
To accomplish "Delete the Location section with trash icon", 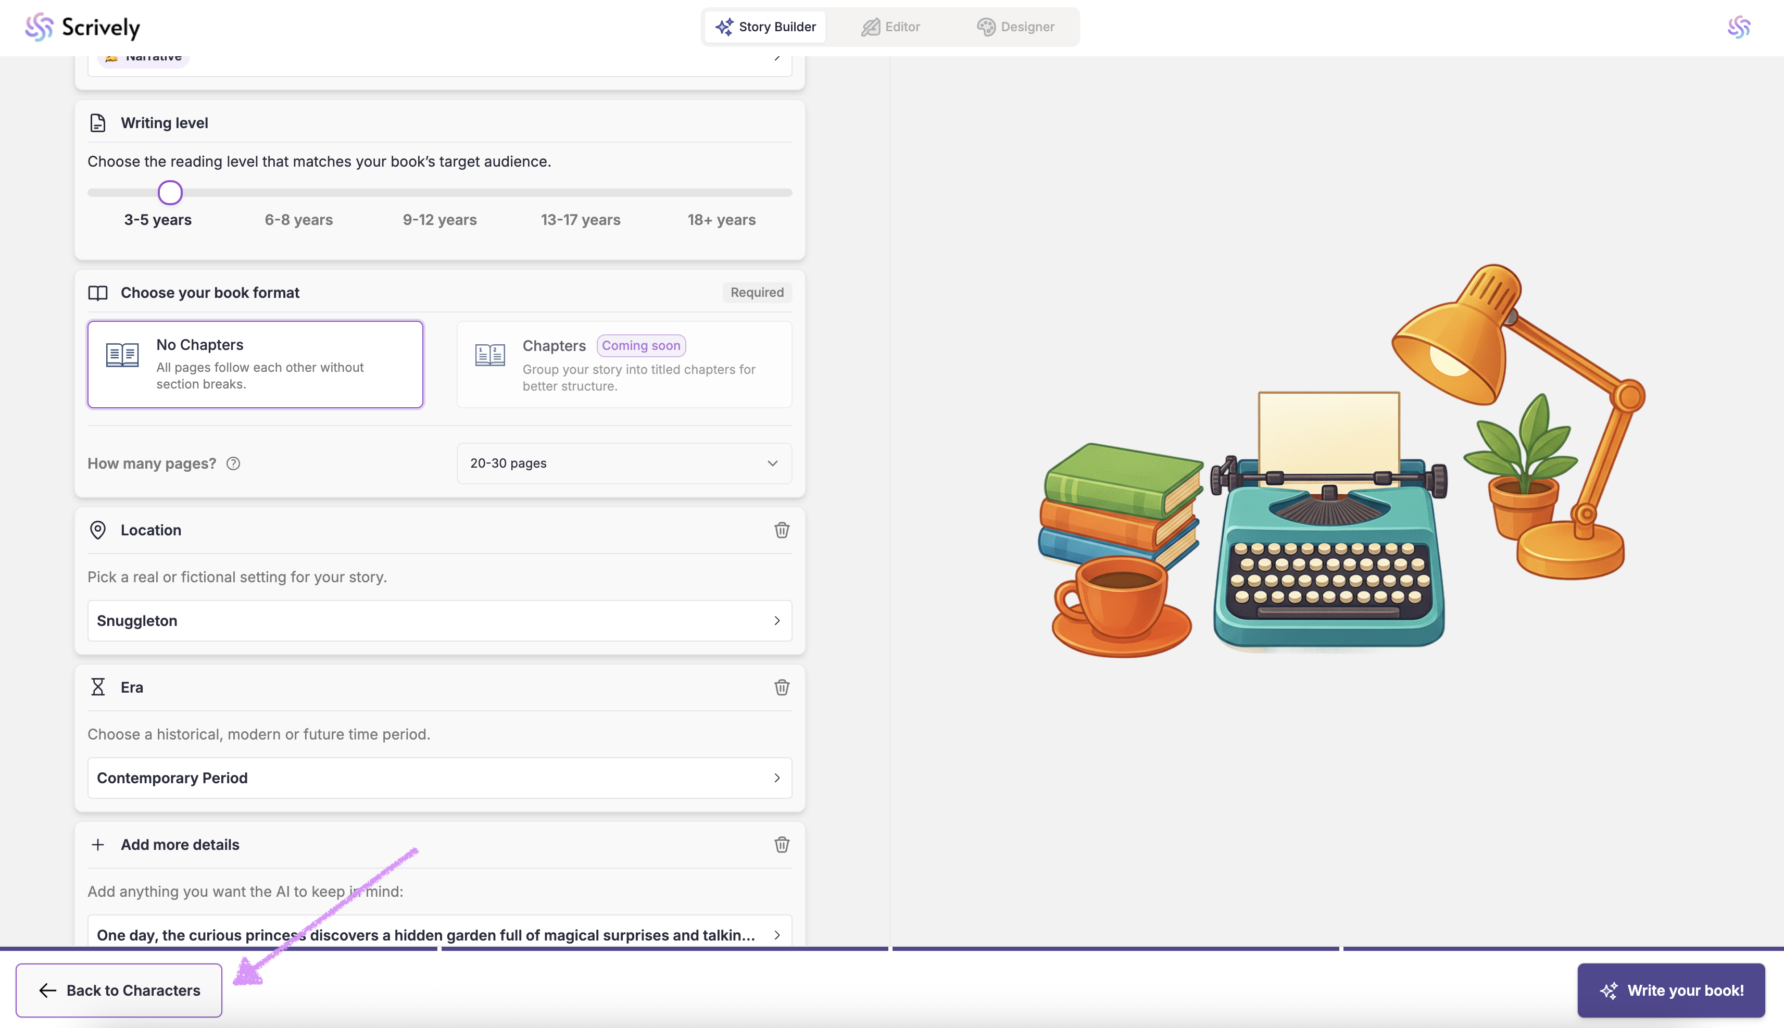I will [x=782, y=530].
